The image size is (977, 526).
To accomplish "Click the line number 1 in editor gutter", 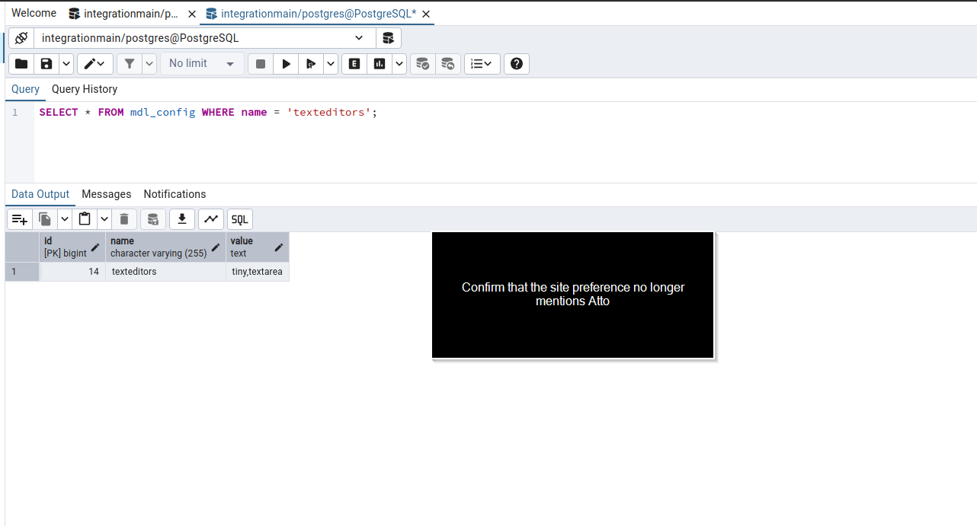I will click(14, 113).
